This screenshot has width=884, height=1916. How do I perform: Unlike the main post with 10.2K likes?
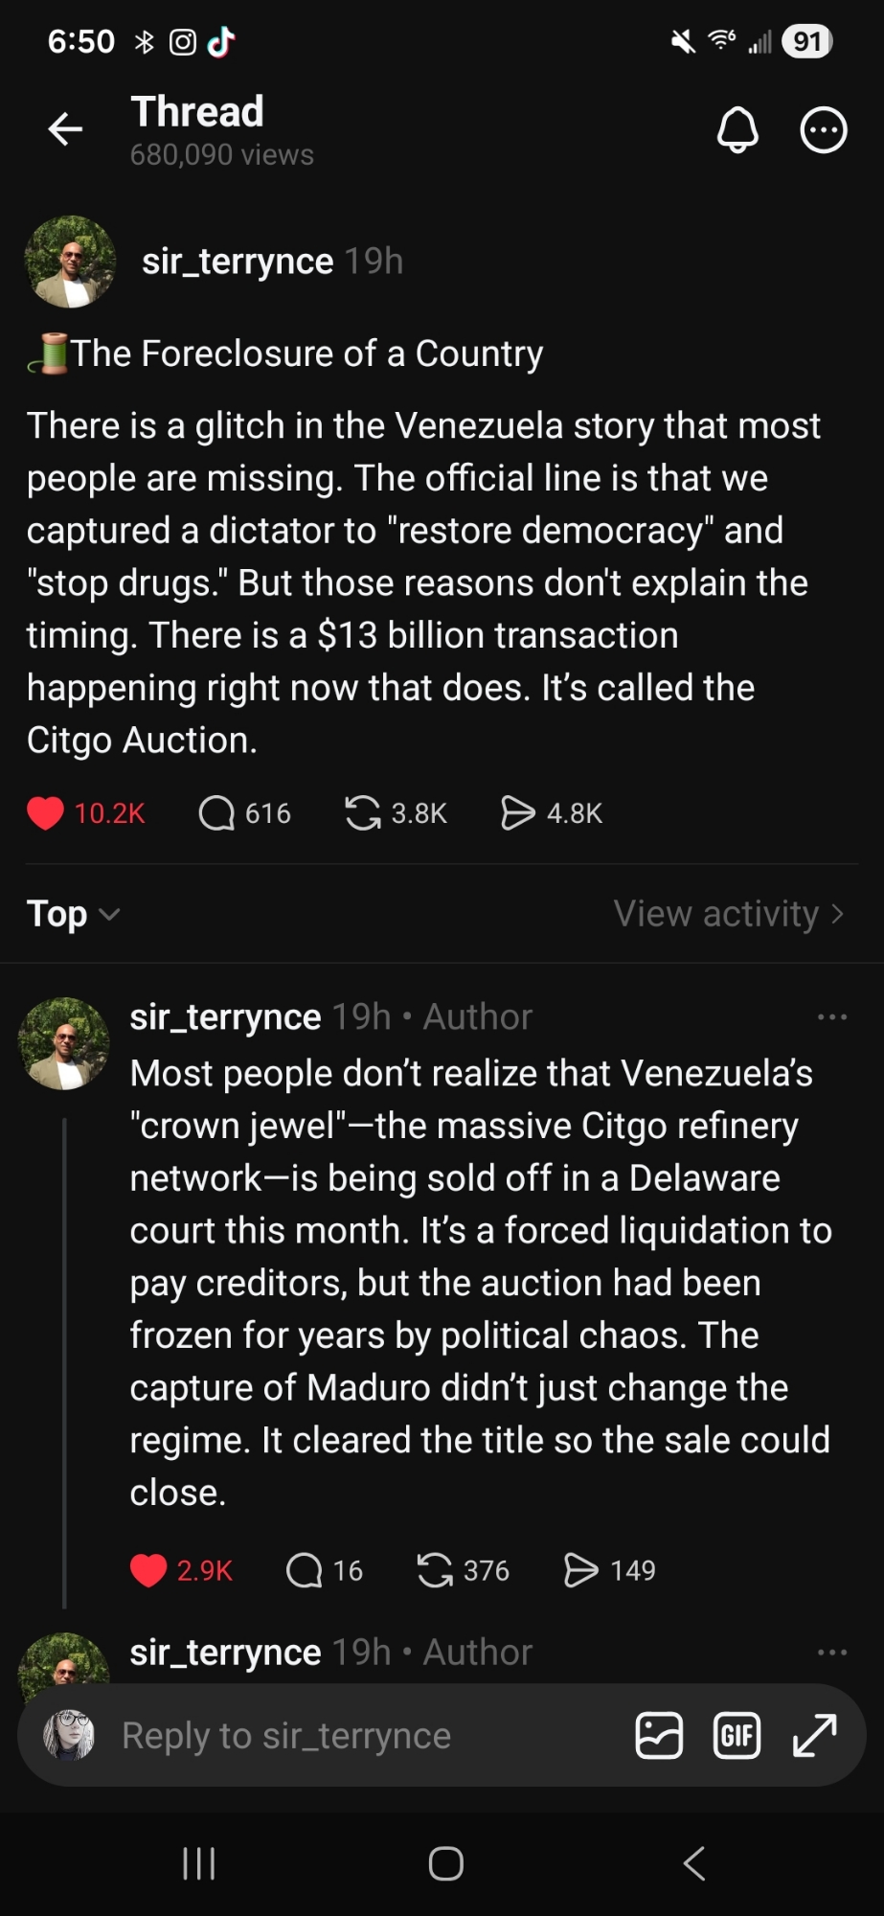point(45,813)
